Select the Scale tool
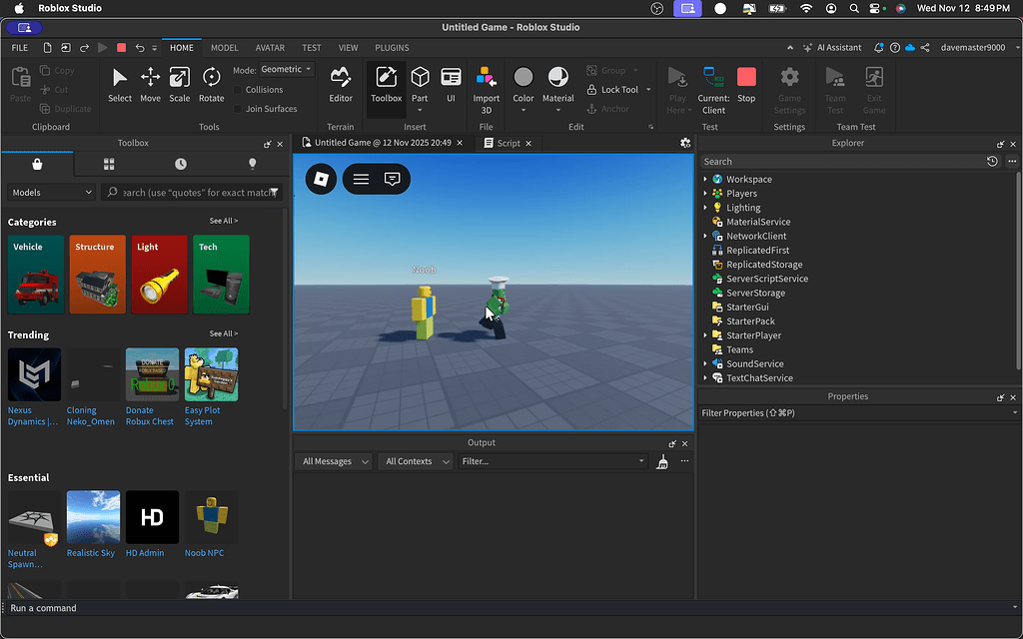The width and height of the screenshot is (1023, 639). pos(180,86)
